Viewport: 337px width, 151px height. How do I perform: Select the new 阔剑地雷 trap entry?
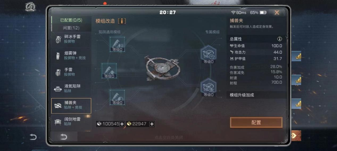pyautogui.click(x=71, y=122)
